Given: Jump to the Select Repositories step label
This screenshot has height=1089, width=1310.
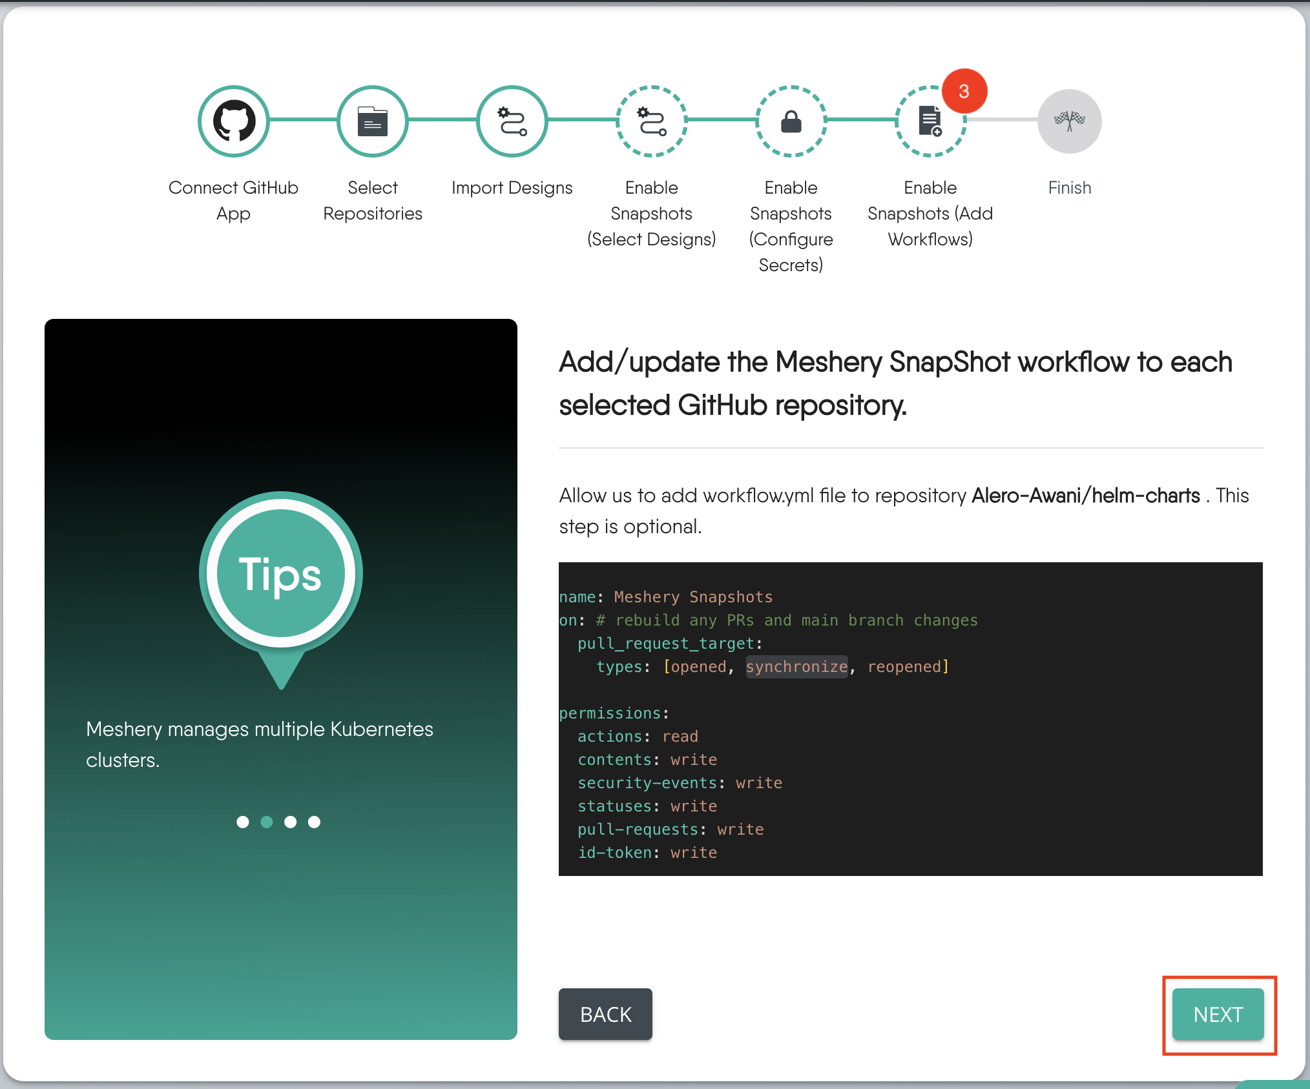Looking at the screenshot, I should (372, 200).
